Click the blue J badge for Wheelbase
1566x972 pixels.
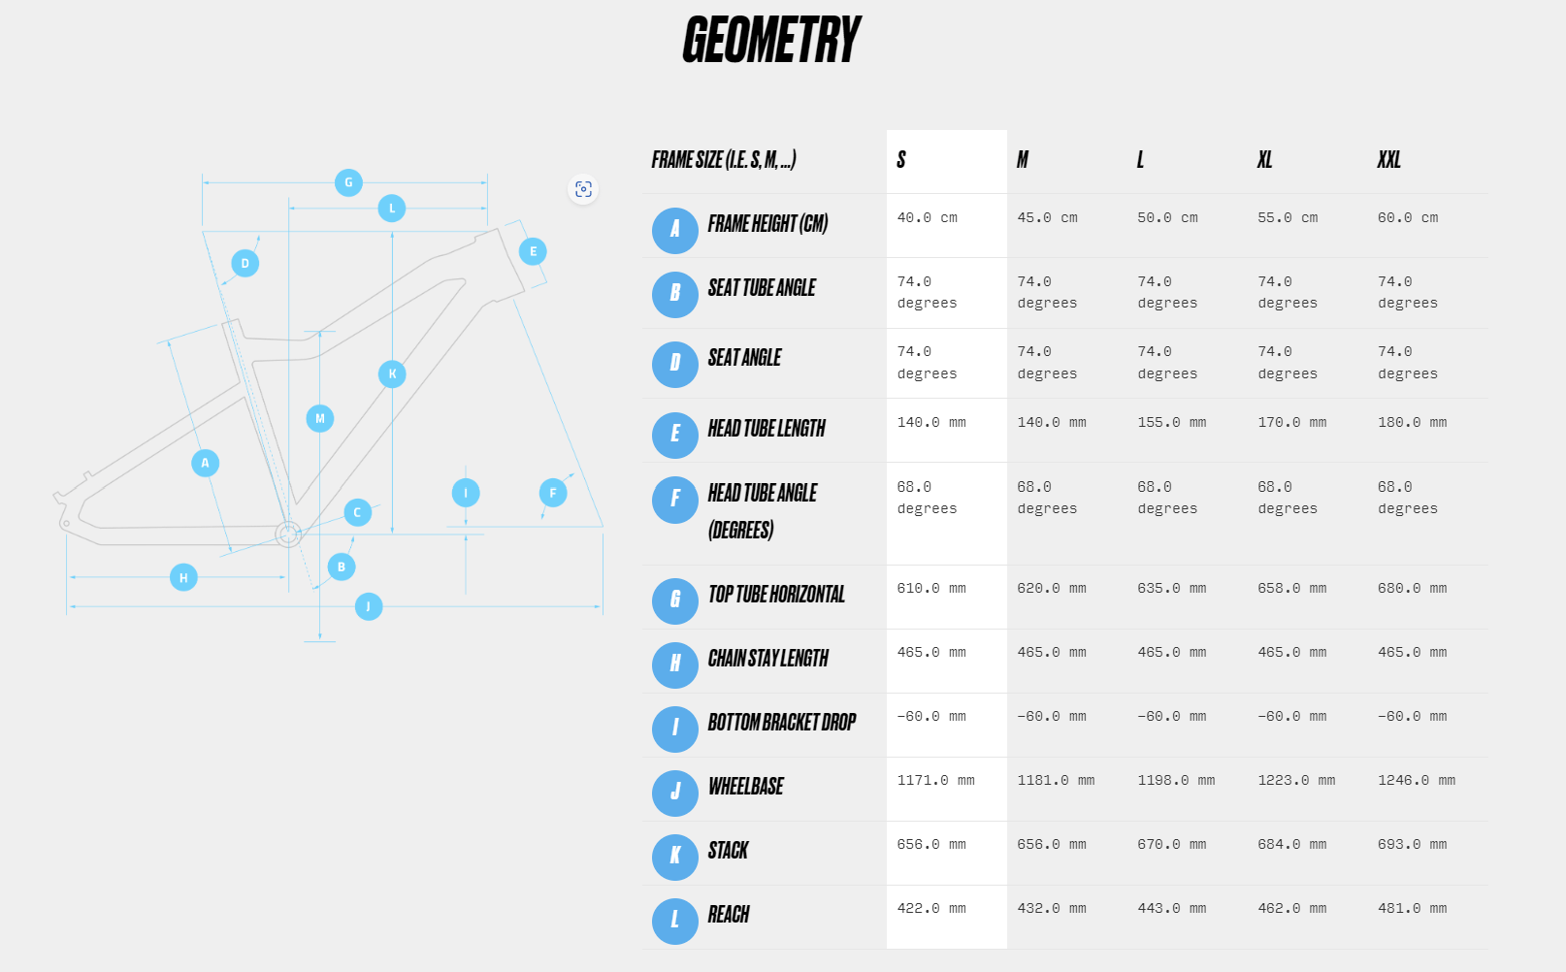click(x=675, y=793)
